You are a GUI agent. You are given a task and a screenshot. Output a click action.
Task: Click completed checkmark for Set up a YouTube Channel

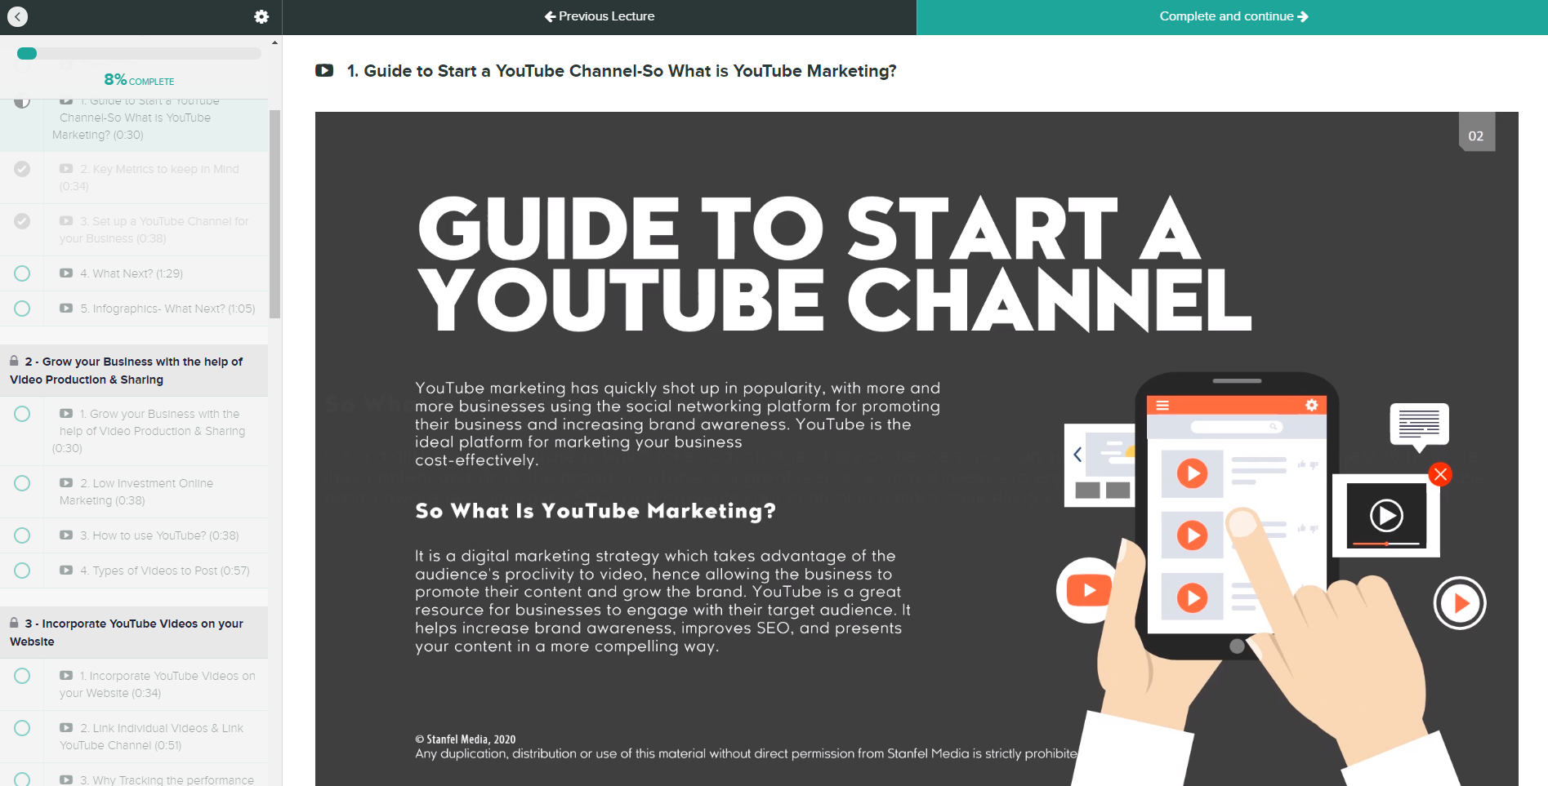pyautogui.click(x=22, y=221)
